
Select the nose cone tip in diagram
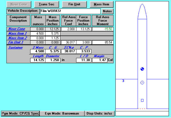142,5
